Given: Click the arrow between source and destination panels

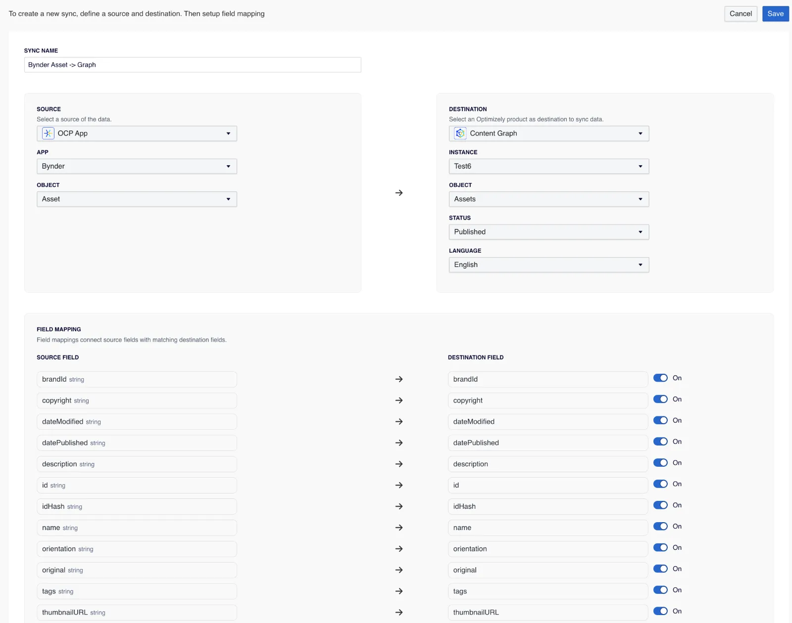Looking at the screenshot, I should tap(399, 193).
